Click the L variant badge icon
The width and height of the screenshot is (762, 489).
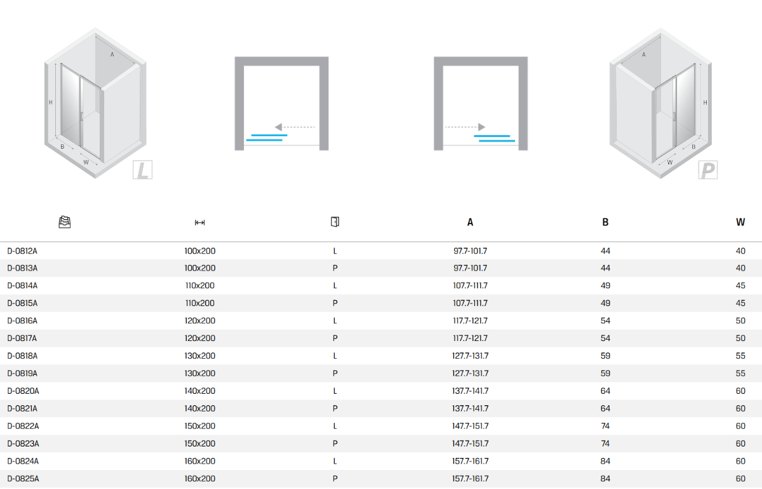click(143, 170)
